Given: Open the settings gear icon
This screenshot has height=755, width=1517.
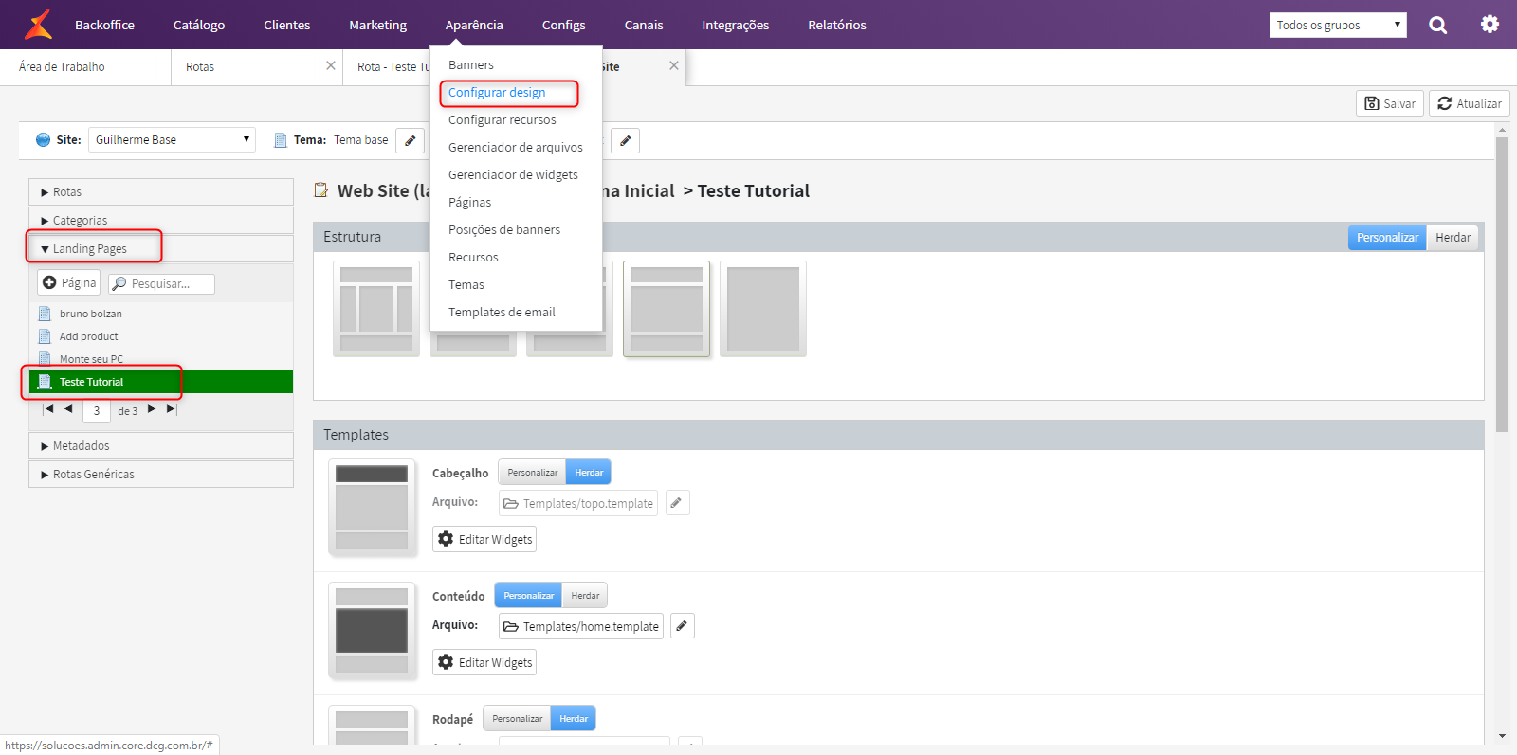Looking at the screenshot, I should pyautogui.click(x=1490, y=25).
